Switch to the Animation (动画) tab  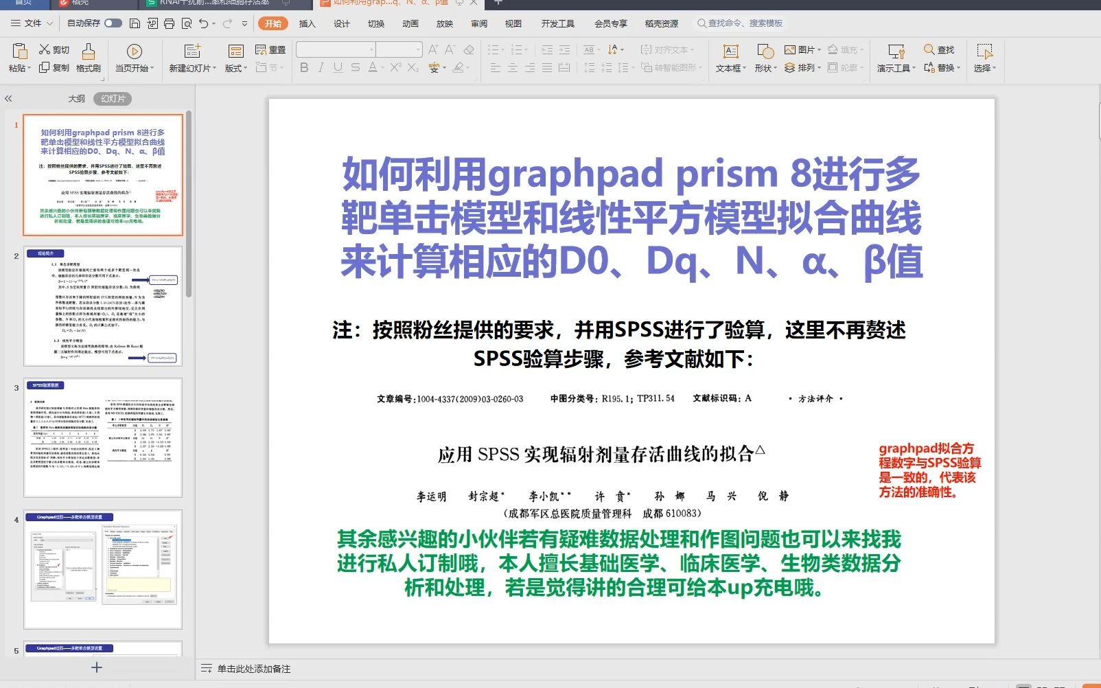[x=410, y=23]
